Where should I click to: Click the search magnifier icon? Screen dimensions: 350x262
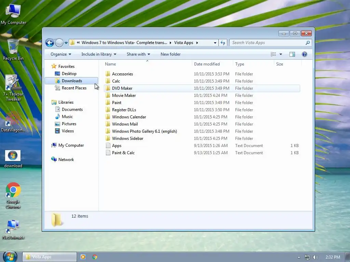pos(308,43)
